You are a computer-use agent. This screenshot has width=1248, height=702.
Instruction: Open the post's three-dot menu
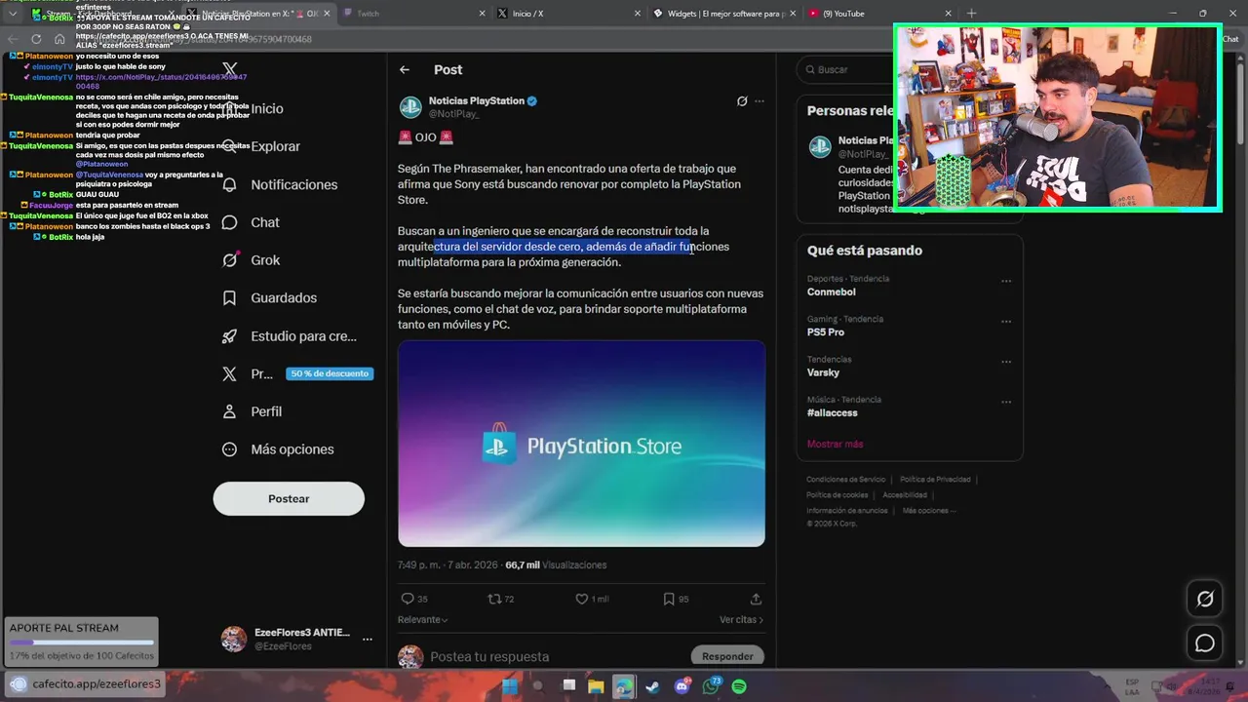pyautogui.click(x=760, y=101)
